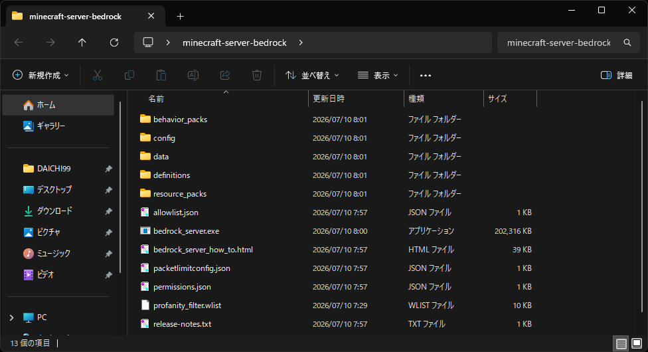Select the profanity_filter.wlist file icon
The height and width of the screenshot is (352, 648).
[145, 306]
